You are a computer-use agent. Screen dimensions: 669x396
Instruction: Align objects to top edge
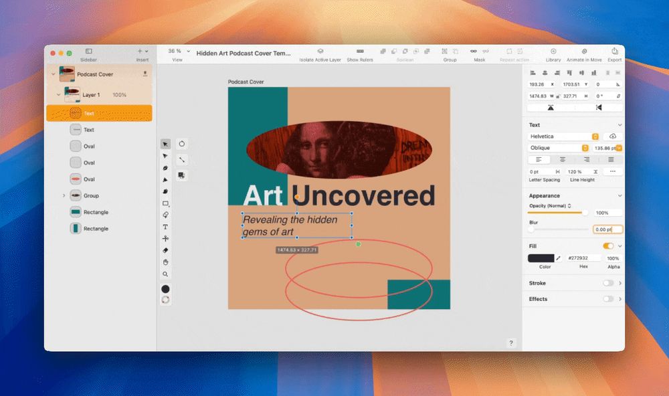click(x=569, y=73)
